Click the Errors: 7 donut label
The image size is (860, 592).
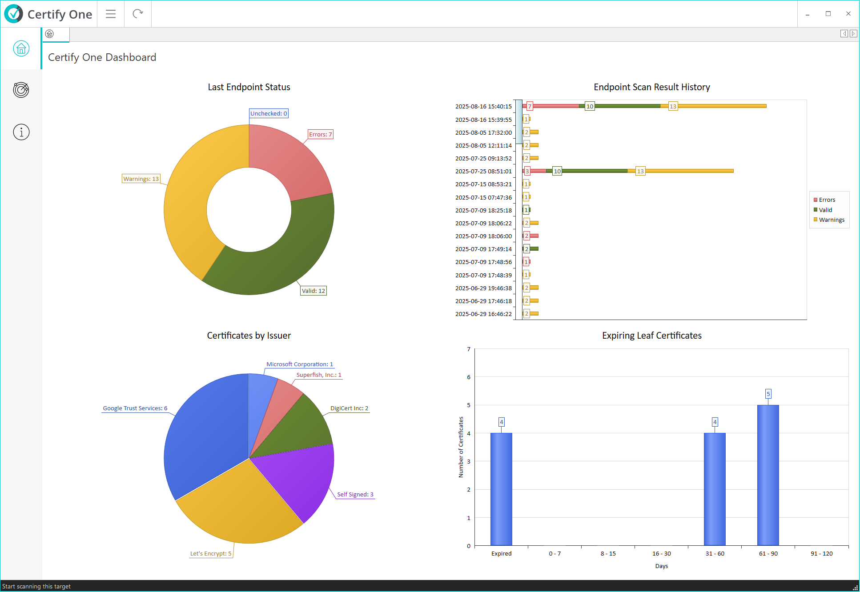tap(320, 134)
